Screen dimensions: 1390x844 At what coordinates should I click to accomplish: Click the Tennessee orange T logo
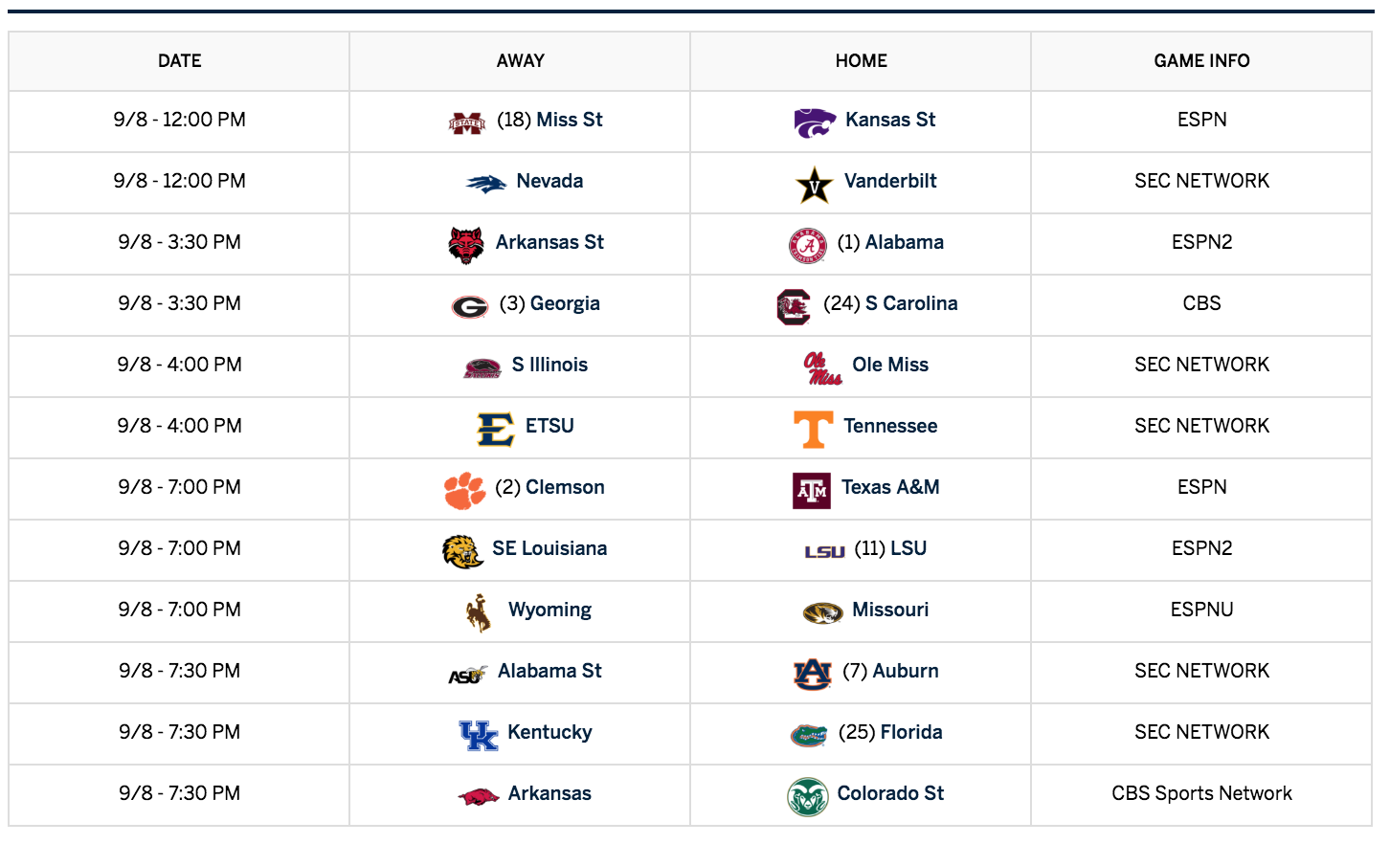pos(813,429)
